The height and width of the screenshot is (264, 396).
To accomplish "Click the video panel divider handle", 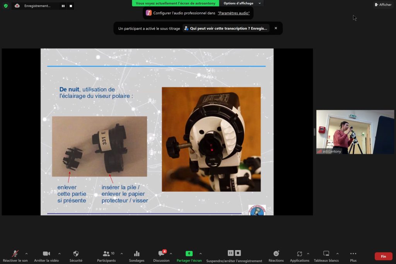I will (x=314, y=132).
